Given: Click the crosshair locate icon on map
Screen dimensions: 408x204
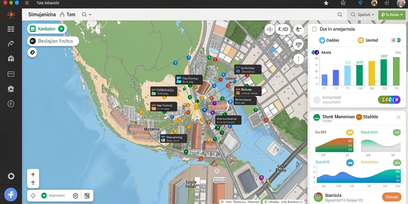Looking at the screenshot, I should tap(270, 29).
